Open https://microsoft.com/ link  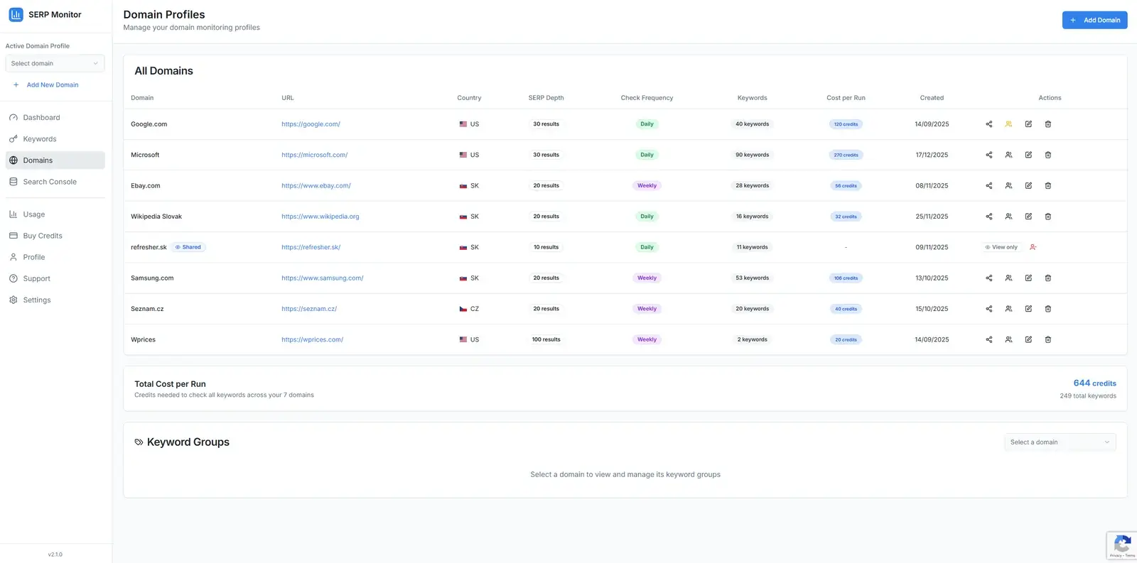pyautogui.click(x=314, y=155)
